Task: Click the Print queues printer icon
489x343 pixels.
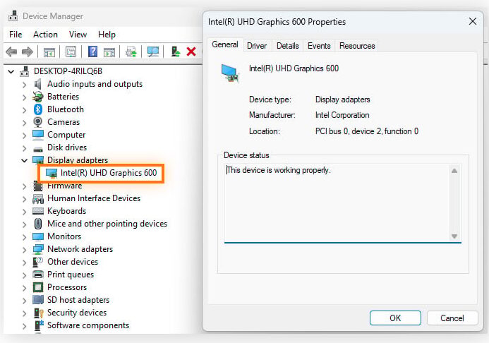Action: tap(37, 275)
